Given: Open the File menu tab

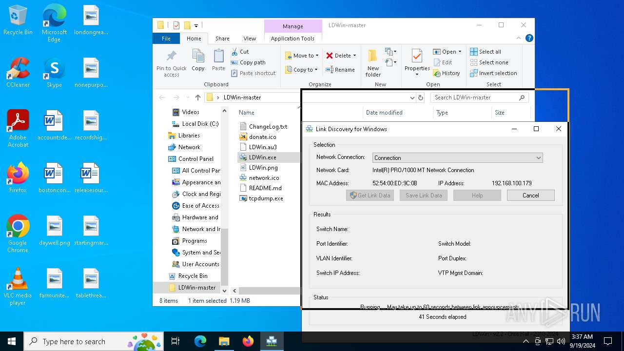Looking at the screenshot, I should pos(166,39).
